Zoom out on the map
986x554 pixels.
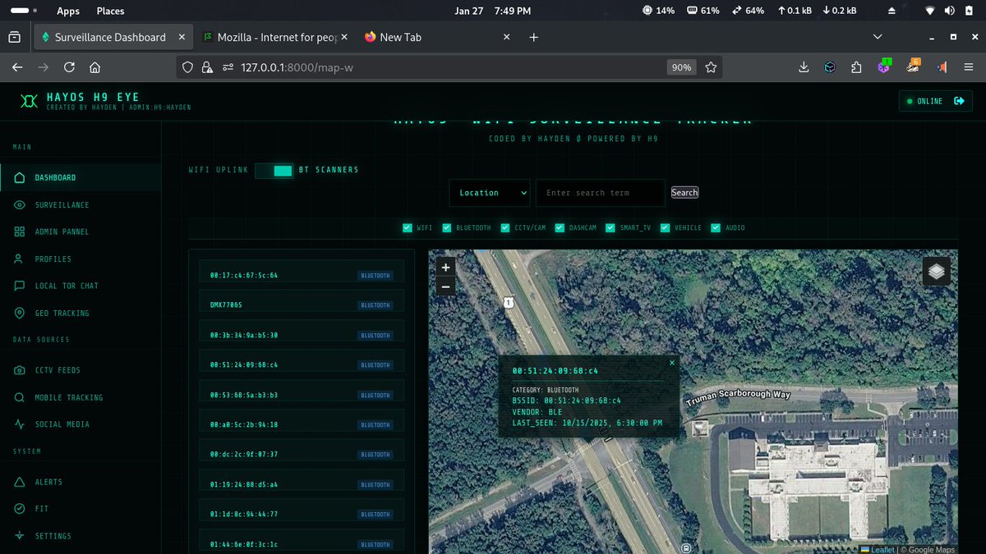click(446, 286)
